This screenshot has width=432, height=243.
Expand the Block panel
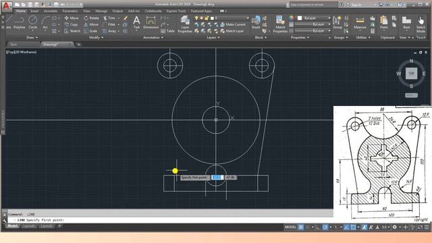coord(261,38)
